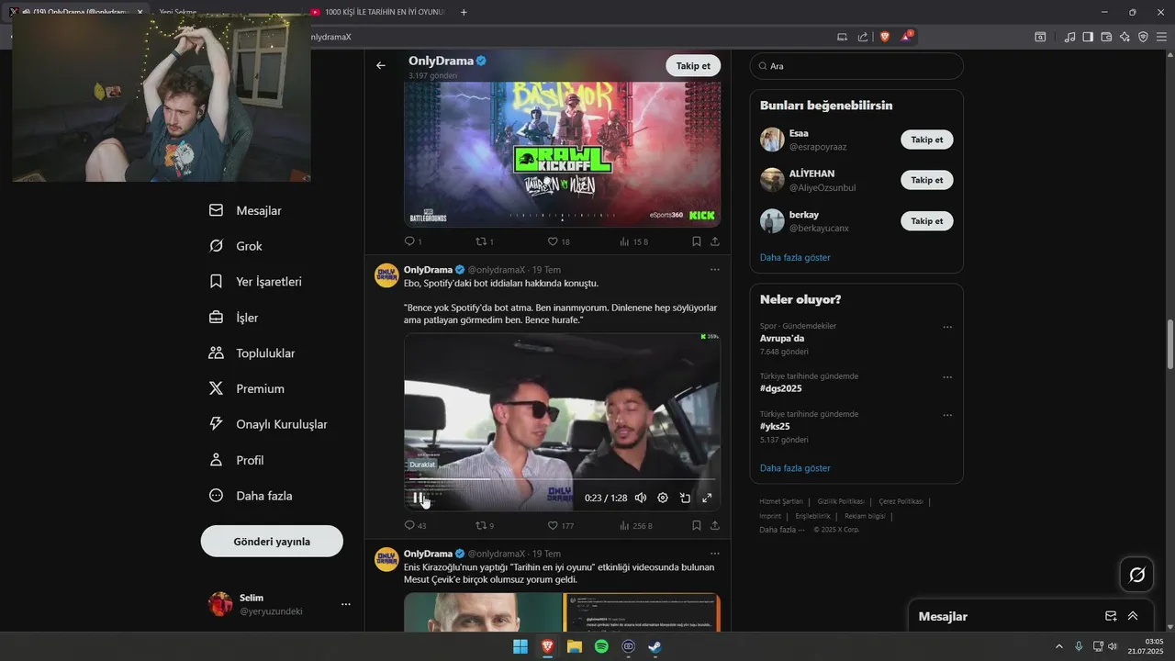Show more trends via Daha fazla göster under #yks25
This screenshot has width=1175, height=661.
pos(795,468)
